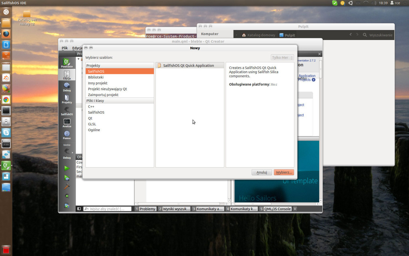This screenshot has width=409, height=256.
Task: Launch Firefox from the Ubuntu dock
Action: 6,34
